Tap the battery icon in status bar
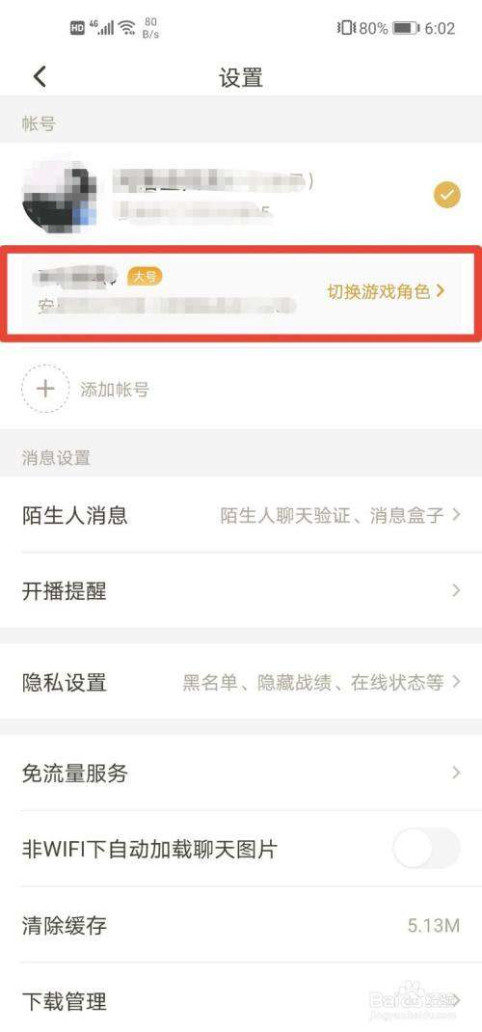The width and height of the screenshot is (482, 1032). (x=406, y=28)
